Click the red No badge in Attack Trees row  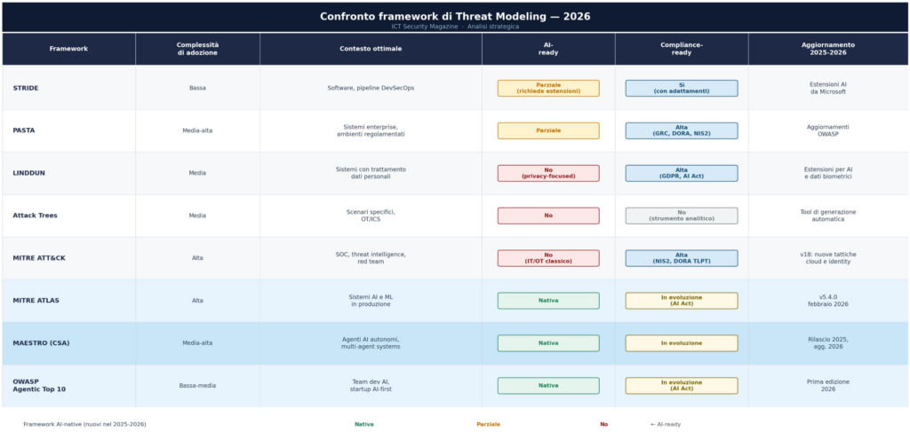tap(548, 216)
